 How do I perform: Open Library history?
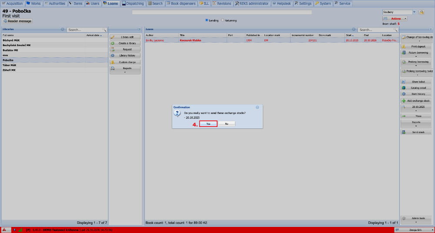[x=125, y=56]
